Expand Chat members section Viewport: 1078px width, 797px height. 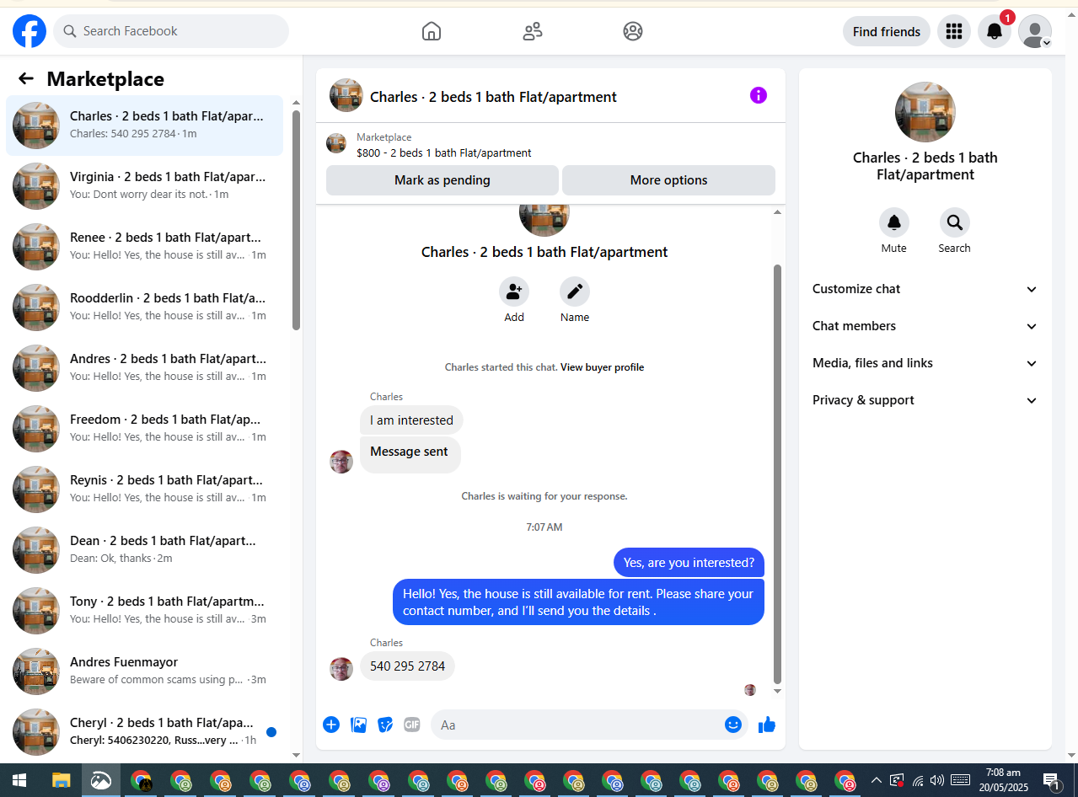pyautogui.click(x=925, y=326)
